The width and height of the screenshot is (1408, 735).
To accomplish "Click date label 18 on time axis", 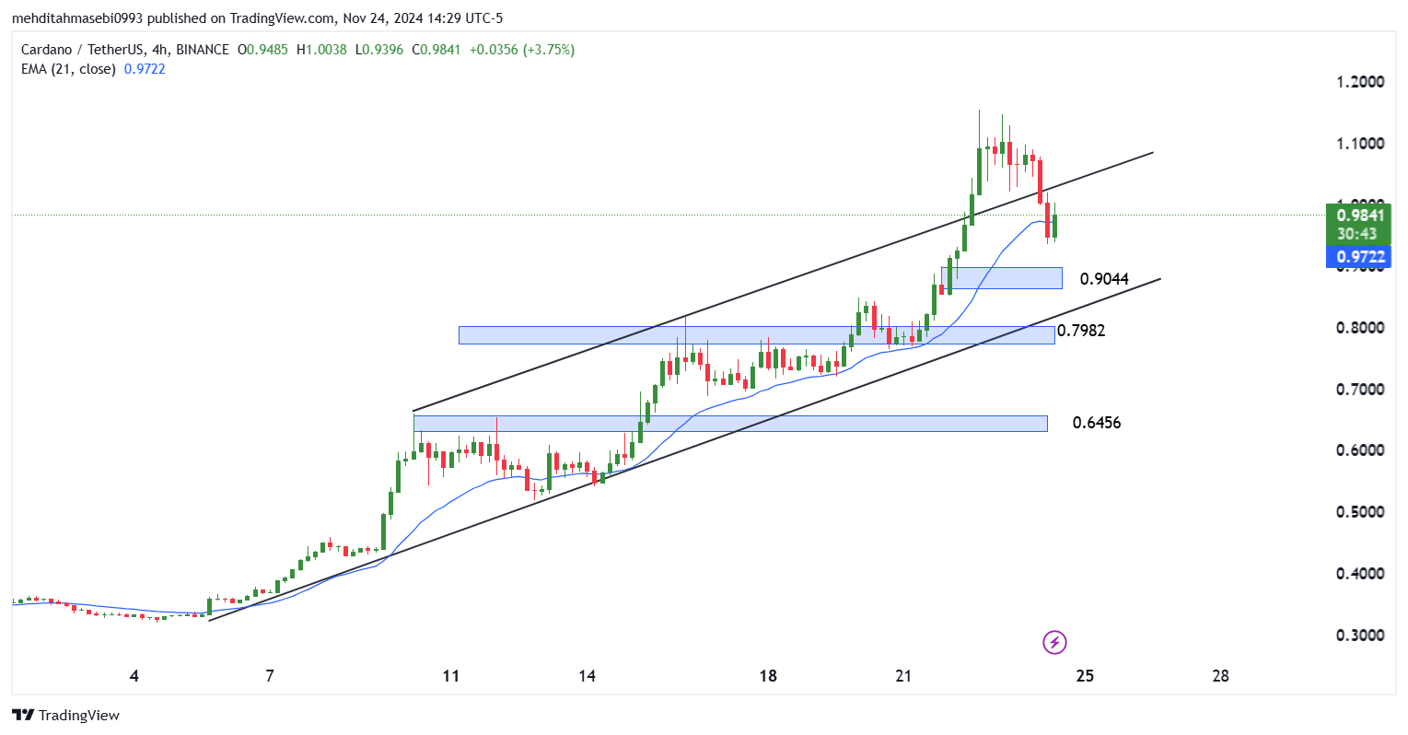I will tap(768, 676).
